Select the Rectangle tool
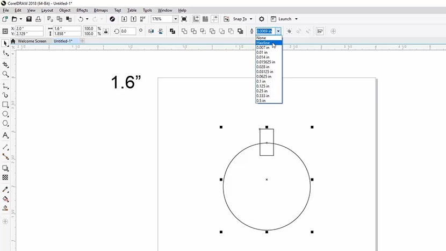The width and height of the screenshot is (446, 251). click(5, 104)
